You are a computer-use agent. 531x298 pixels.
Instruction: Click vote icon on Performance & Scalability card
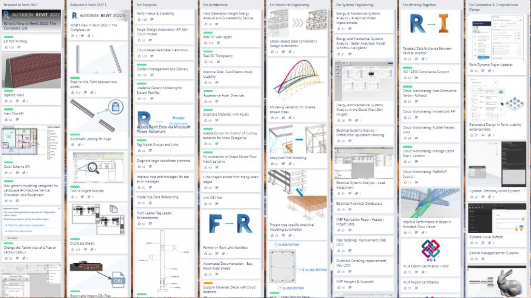pyautogui.click(x=139, y=20)
